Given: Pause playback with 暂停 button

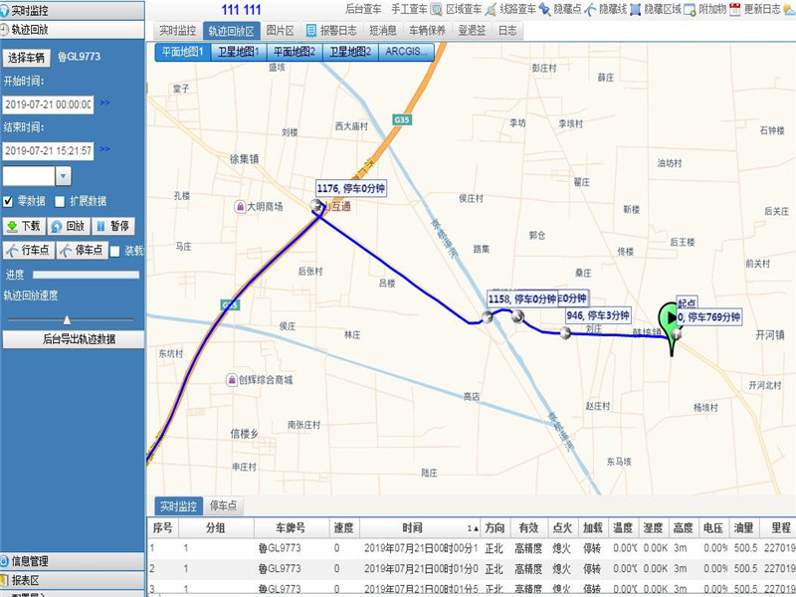Looking at the screenshot, I should [112, 226].
